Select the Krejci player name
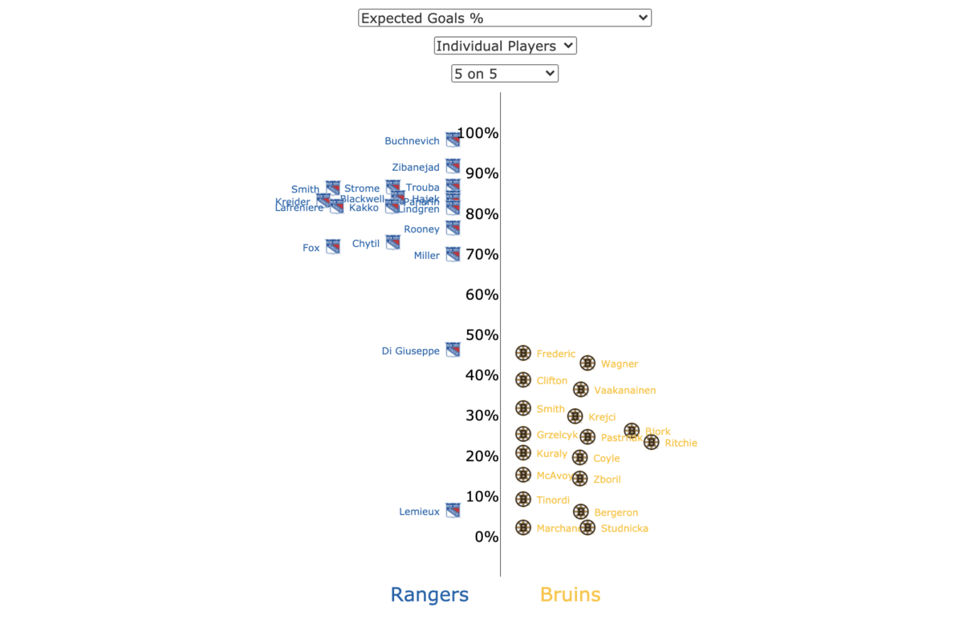 click(x=603, y=416)
